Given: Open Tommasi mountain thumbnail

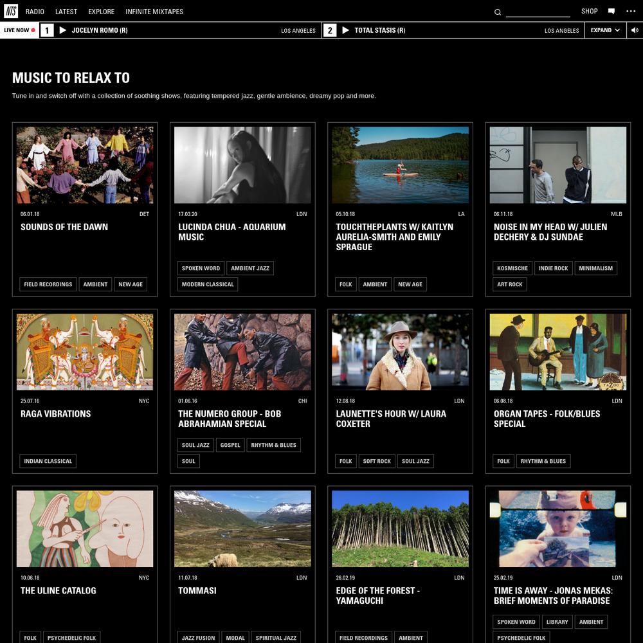Looking at the screenshot, I should click(242, 529).
